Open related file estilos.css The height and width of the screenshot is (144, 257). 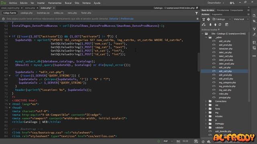tap(59, 13)
